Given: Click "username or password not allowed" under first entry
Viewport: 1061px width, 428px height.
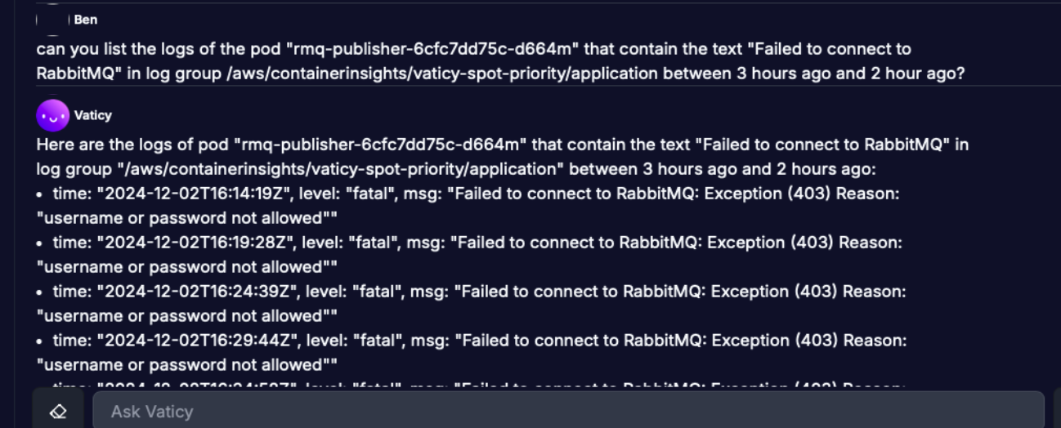Looking at the screenshot, I should 187,218.
